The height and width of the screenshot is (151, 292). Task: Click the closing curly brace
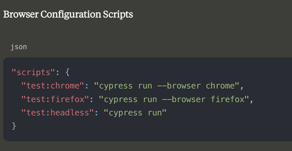tap(14, 126)
